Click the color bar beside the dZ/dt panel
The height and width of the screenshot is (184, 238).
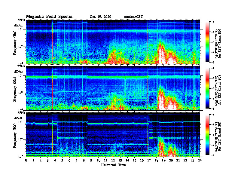207,135
